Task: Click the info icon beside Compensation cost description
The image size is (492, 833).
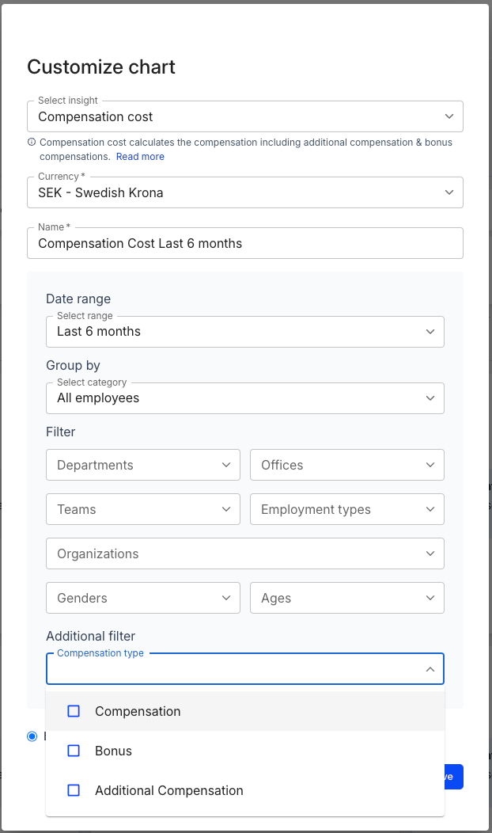Action: (x=32, y=143)
